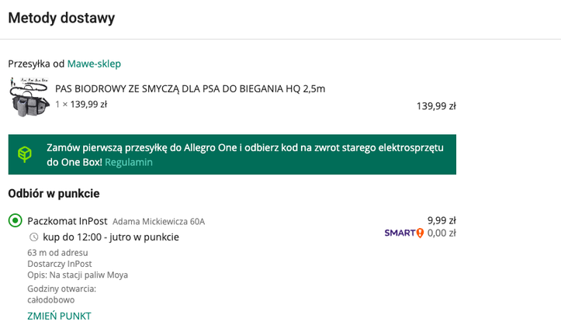Click the 0,00 zł Smart price
Image resolution: width=561 pixels, height=325 pixels.
(x=442, y=233)
